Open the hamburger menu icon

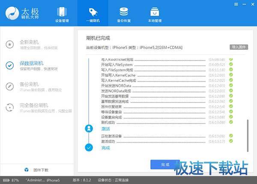[x=236, y=4]
